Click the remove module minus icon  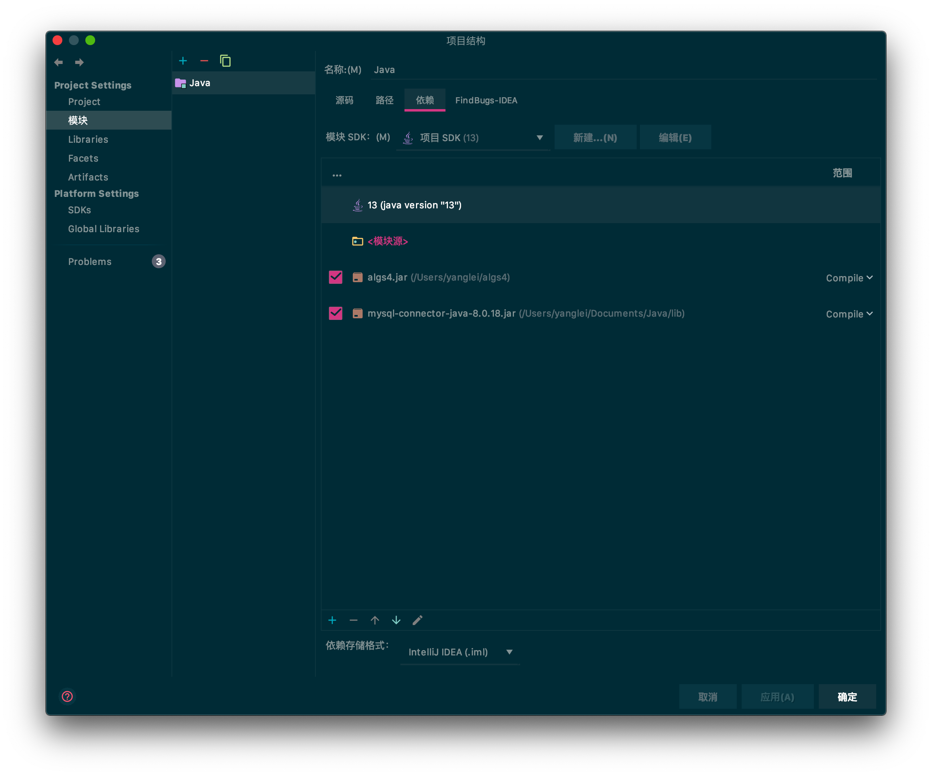pos(204,61)
